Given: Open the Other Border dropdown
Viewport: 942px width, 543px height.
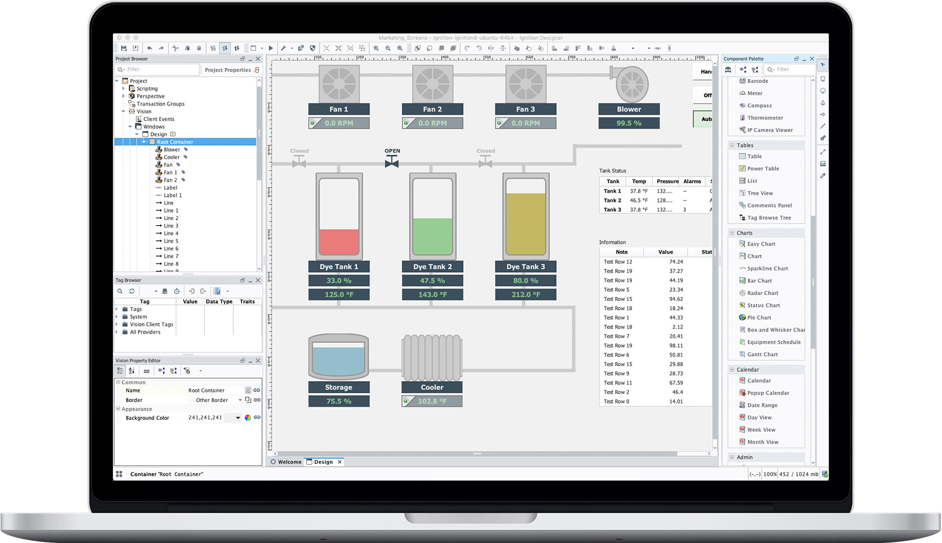Looking at the screenshot, I should (240, 400).
